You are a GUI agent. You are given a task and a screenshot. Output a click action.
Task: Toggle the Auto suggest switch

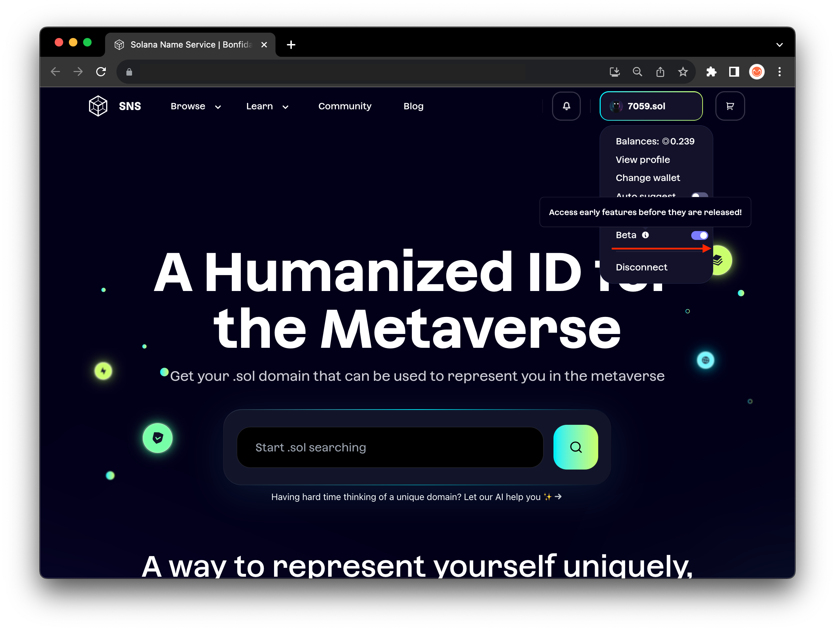(699, 195)
